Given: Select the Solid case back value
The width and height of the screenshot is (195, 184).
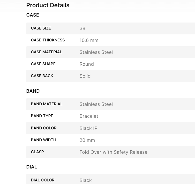Looking at the screenshot, I should (x=85, y=76).
